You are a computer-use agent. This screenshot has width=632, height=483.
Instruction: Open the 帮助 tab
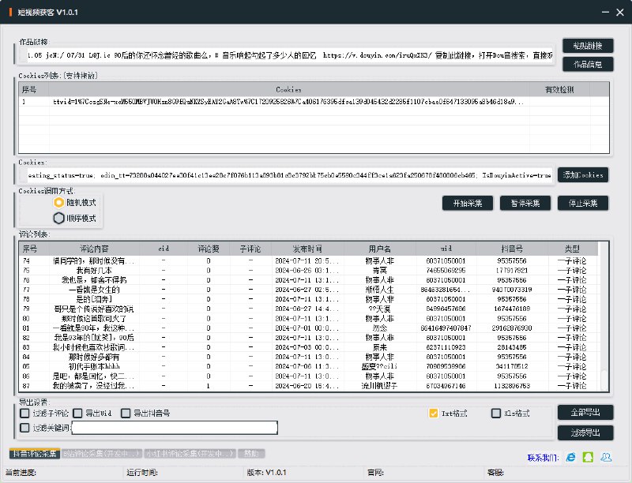click(x=250, y=454)
